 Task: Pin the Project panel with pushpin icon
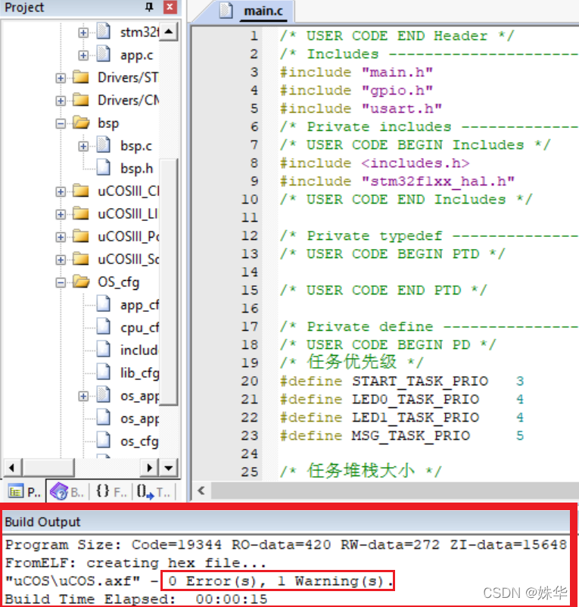[x=149, y=8]
